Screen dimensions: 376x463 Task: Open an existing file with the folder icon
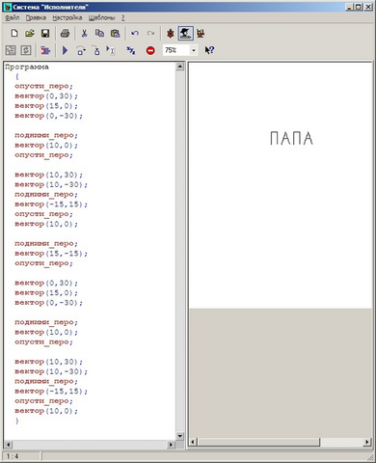tap(30, 33)
